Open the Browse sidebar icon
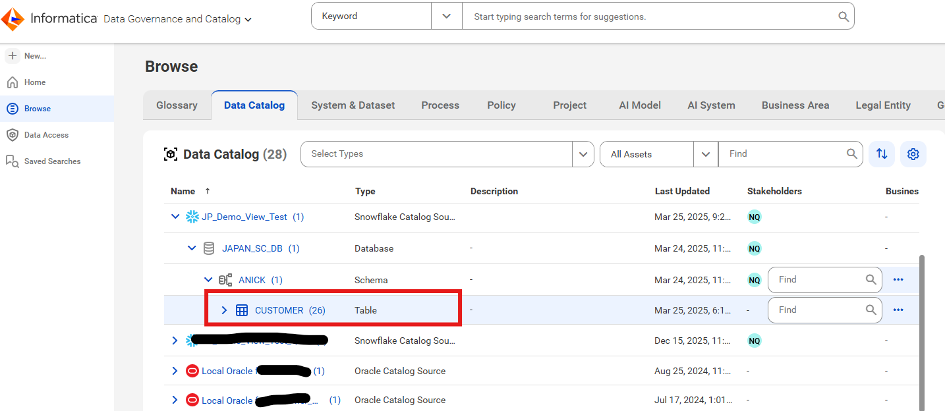The width and height of the screenshot is (945, 411). (x=13, y=108)
